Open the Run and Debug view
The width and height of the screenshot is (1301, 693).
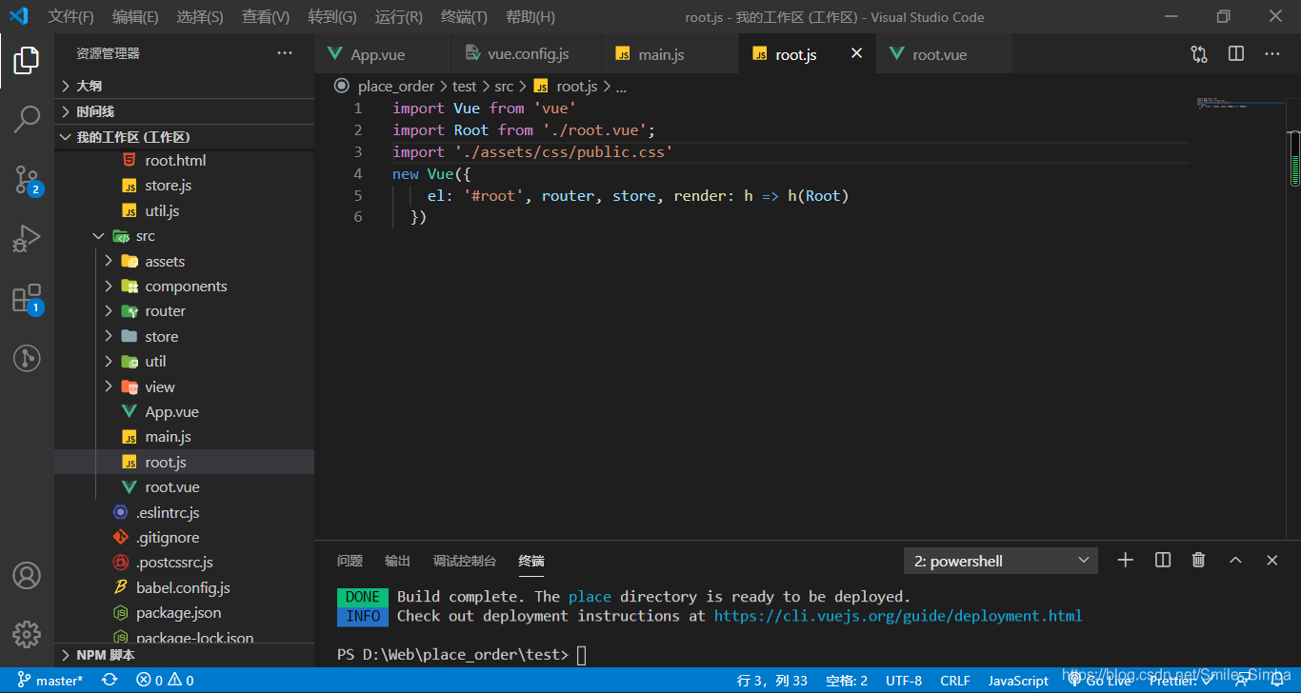tap(27, 238)
